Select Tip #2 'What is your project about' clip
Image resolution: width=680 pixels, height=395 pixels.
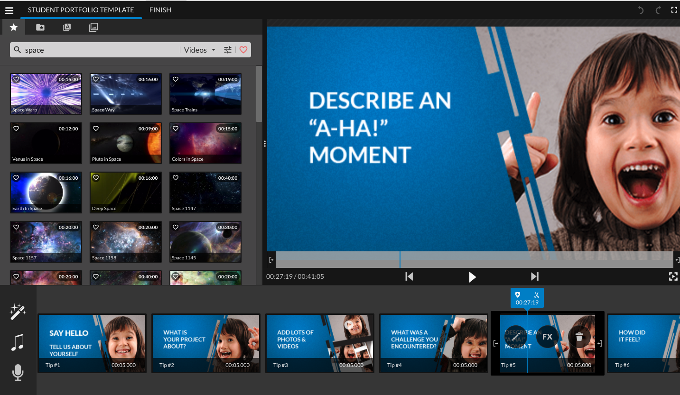[x=206, y=343]
